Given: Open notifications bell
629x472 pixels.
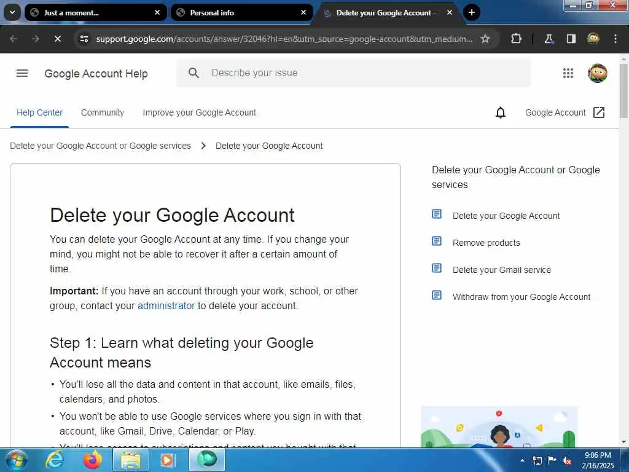Looking at the screenshot, I should 501,113.
